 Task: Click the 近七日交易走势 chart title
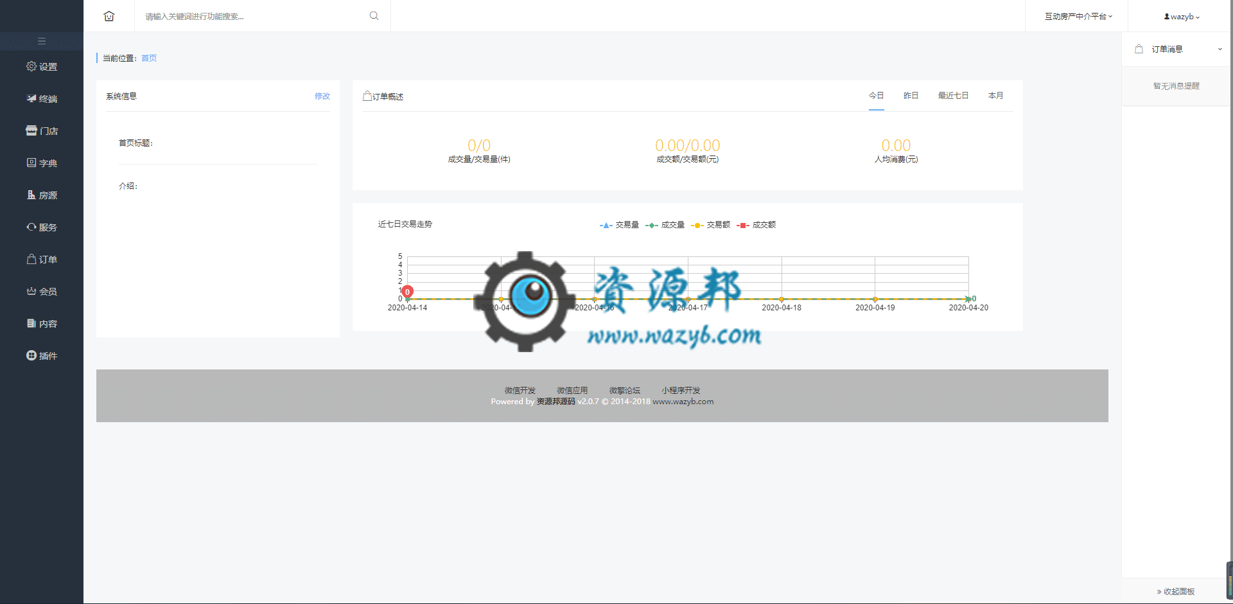click(x=405, y=224)
